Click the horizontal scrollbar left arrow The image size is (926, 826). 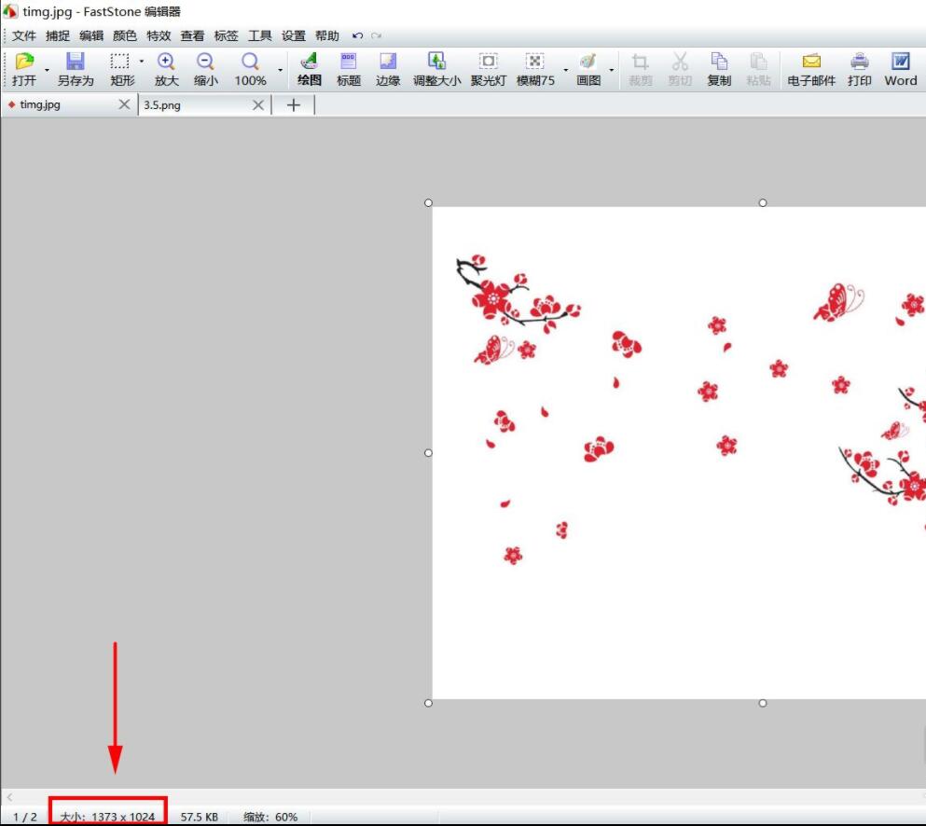click(9, 797)
